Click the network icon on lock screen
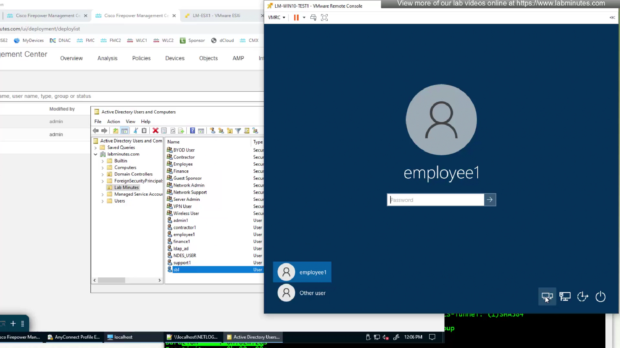Image resolution: width=620 pixels, height=348 pixels. coord(565,297)
